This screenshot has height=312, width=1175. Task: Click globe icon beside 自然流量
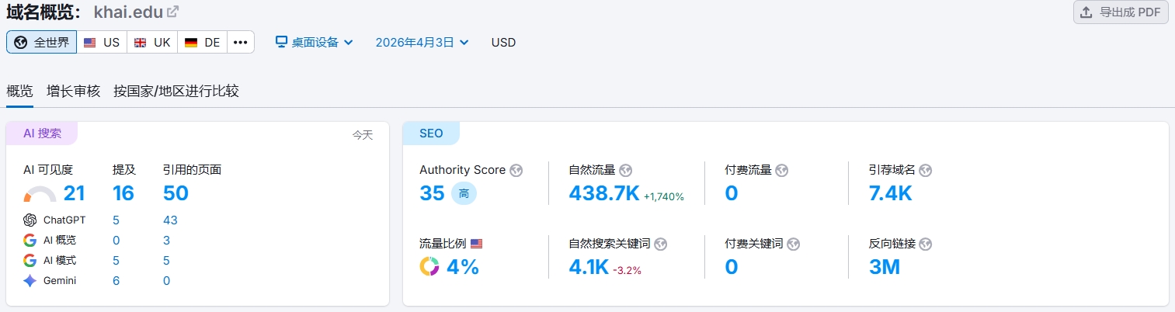[x=626, y=170]
